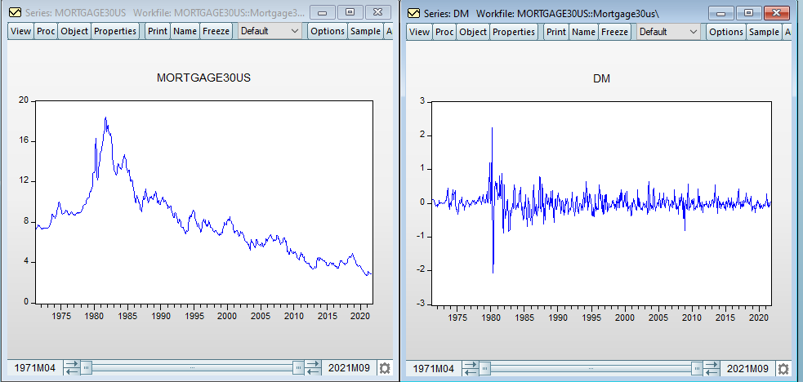
Task: Close the DM series window
Action: click(x=776, y=13)
